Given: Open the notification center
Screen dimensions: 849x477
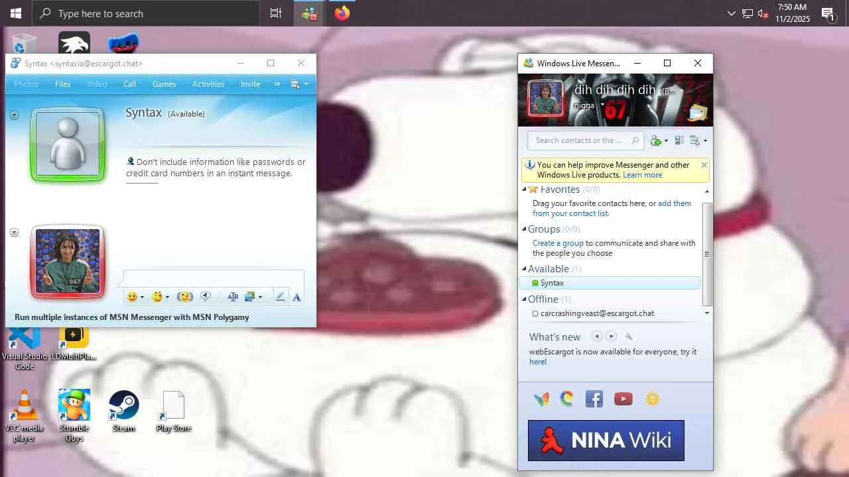Looking at the screenshot, I should (828, 13).
